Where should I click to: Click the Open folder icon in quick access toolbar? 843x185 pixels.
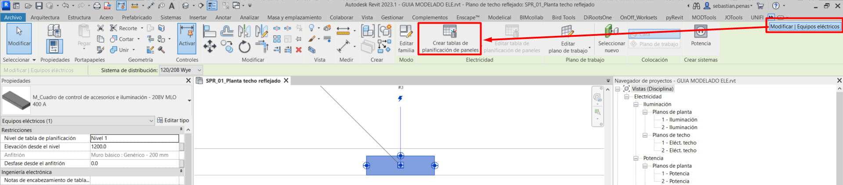tap(28, 6)
